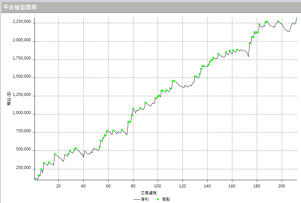Click the 160 tick on the trade-number axis
The width and height of the screenshot is (301, 203).
pyautogui.click(x=232, y=186)
